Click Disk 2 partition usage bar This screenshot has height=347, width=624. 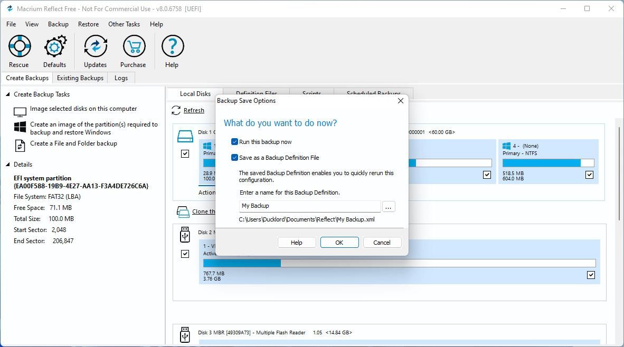[399, 263]
